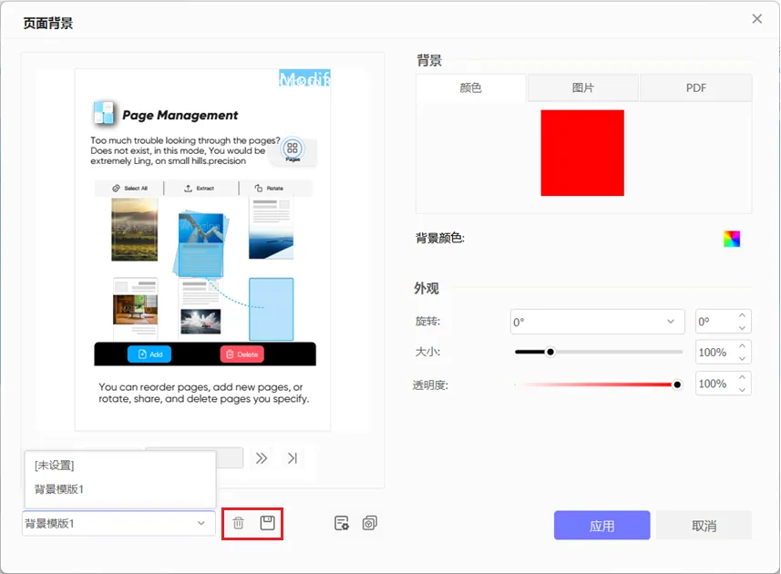Screen dimensions: 781x574
Task: Open the 背景模版1 template dropdown
Action: [x=118, y=523]
